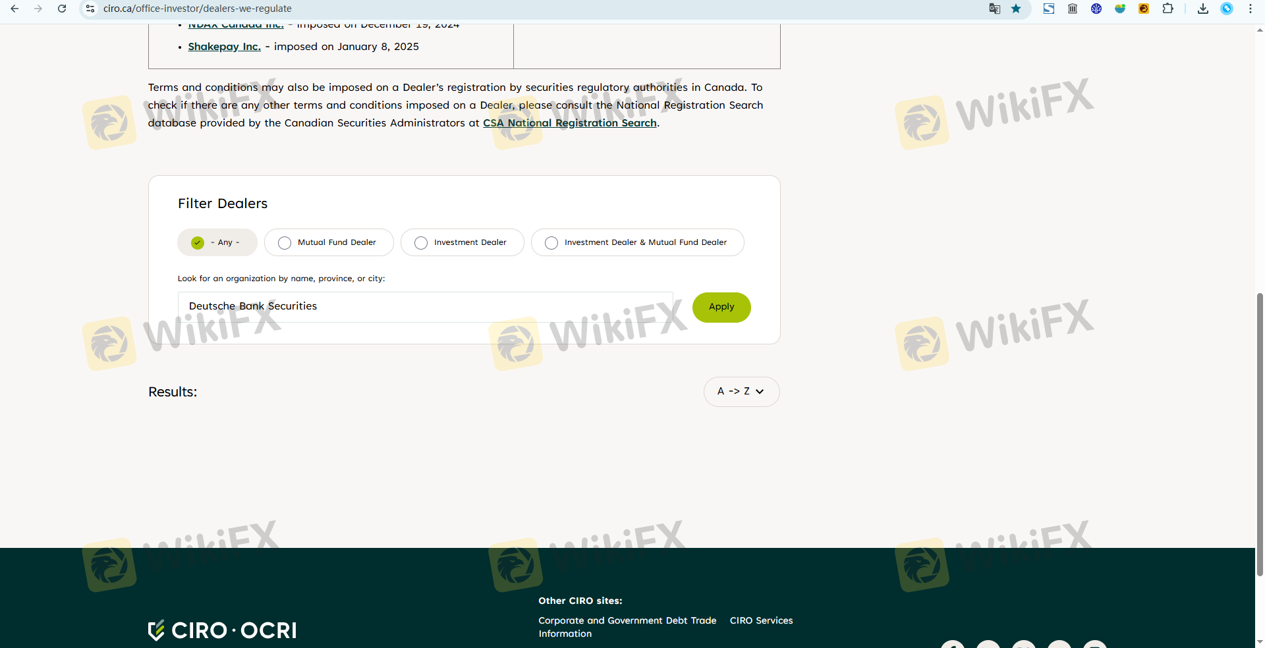Click the page vertical scrollbar thumb
Viewport: 1265px width, 648px height.
pyautogui.click(x=1260, y=435)
